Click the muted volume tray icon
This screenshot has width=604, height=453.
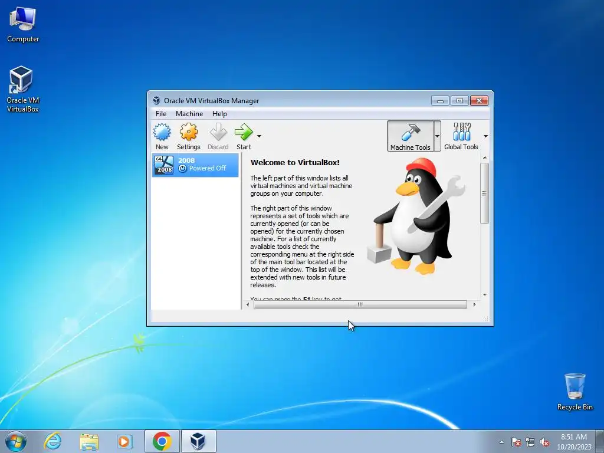pos(544,442)
